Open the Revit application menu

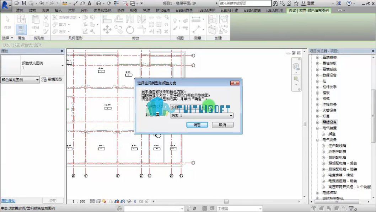pos(6,5)
